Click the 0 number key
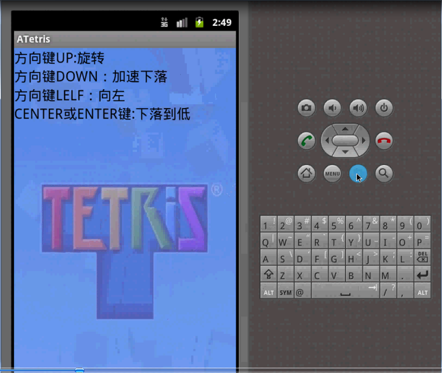This screenshot has width=442, height=373. pyautogui.click(x=422, y=224)
